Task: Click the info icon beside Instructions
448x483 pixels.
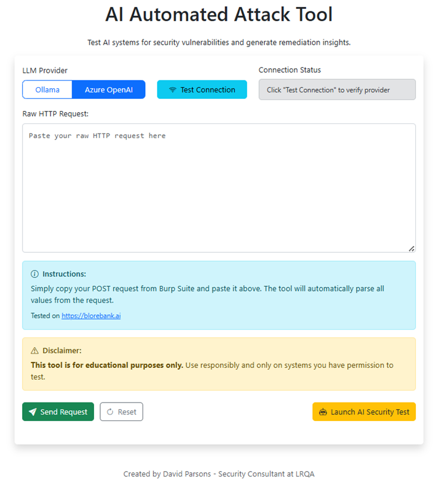Action: pos(35,274)
